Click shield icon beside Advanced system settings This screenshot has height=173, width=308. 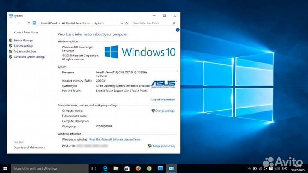(11, 57)
